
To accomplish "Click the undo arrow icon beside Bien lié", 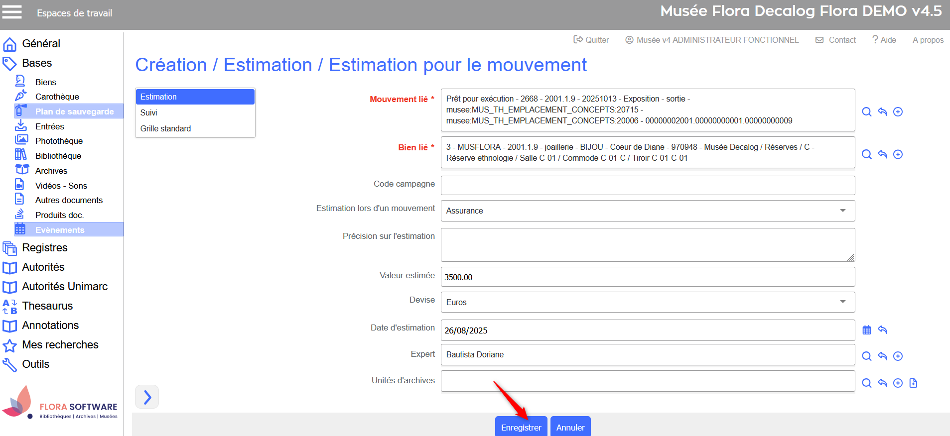I will [882, 154].
